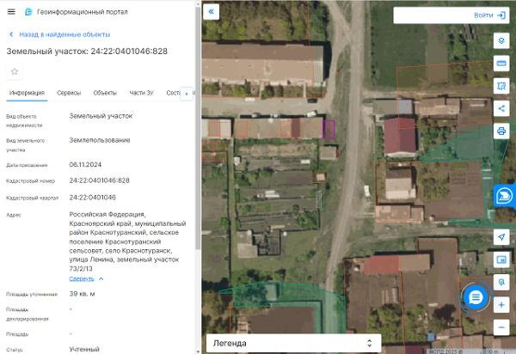Click the Учтенный status value
Image resolution: width=516 pixels, height=354 pixels.
[84, 349]
